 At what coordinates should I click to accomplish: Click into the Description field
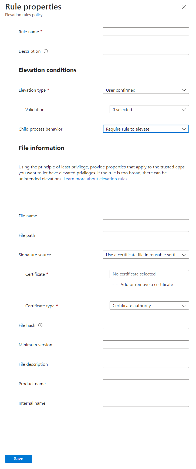click(x=146, y=51)
